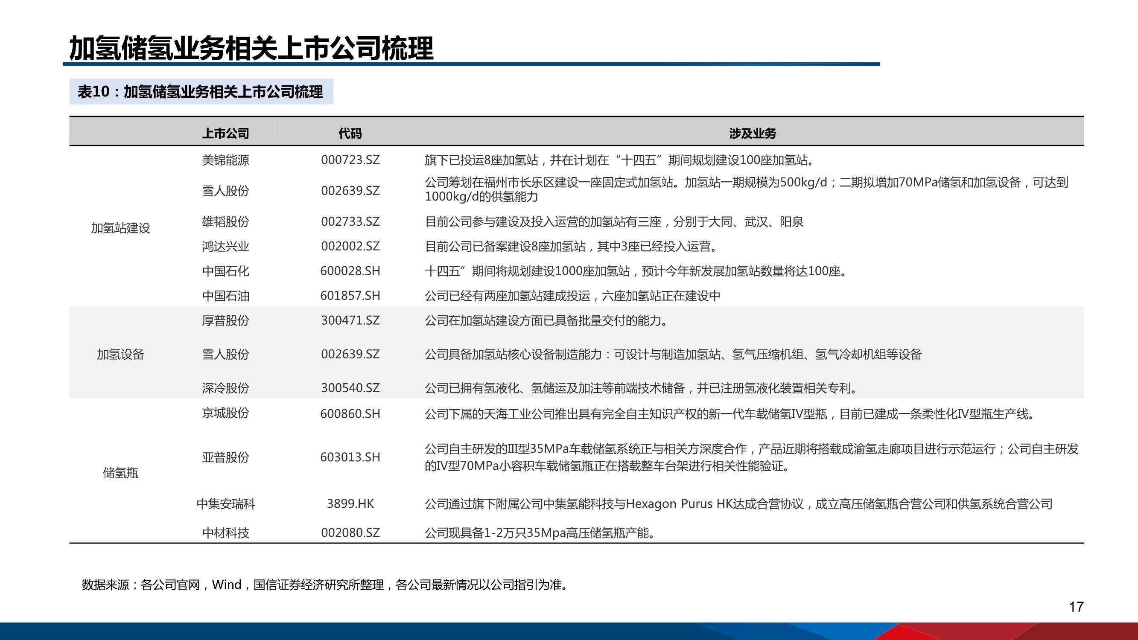Click the description mentioning Hexagon Purus HK

click(738, 504)
